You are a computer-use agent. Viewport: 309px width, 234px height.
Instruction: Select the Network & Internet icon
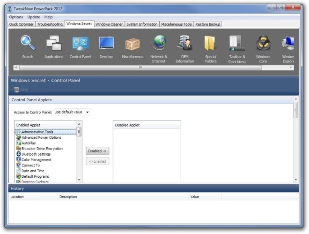coord(159,43)
